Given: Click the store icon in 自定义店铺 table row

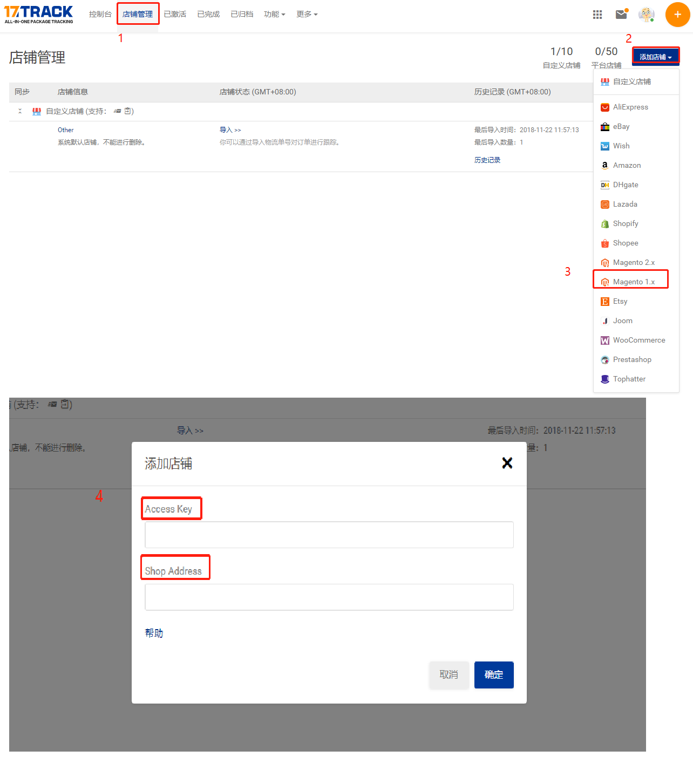Looking at the screenshot, I should (37, 112).
